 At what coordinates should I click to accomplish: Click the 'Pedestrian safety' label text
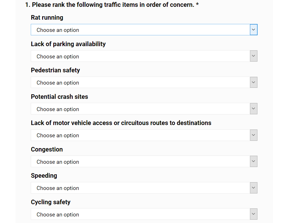(55, 70)
